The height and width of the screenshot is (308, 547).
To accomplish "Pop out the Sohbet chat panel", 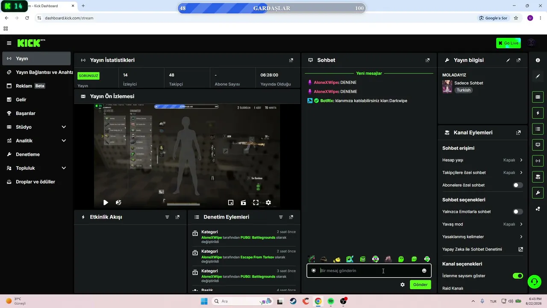I will coord(427,60).
